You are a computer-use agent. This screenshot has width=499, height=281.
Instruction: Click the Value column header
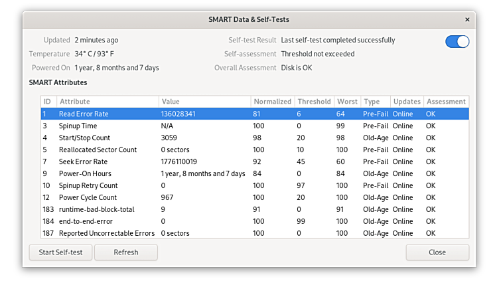(x=204, y=102)
